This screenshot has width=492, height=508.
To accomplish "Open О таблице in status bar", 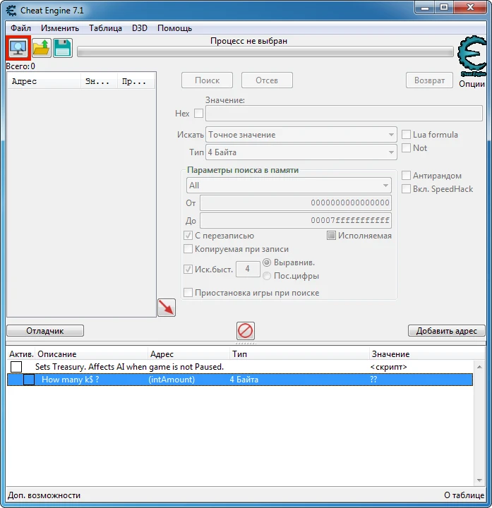I will (x=464, y=495).
